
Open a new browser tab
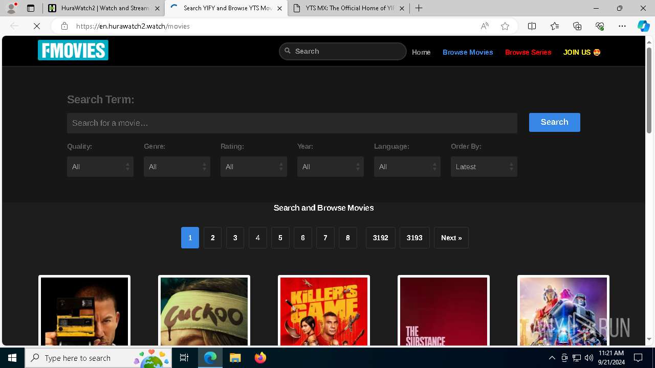pyautogui.click(x=419, y=8)
